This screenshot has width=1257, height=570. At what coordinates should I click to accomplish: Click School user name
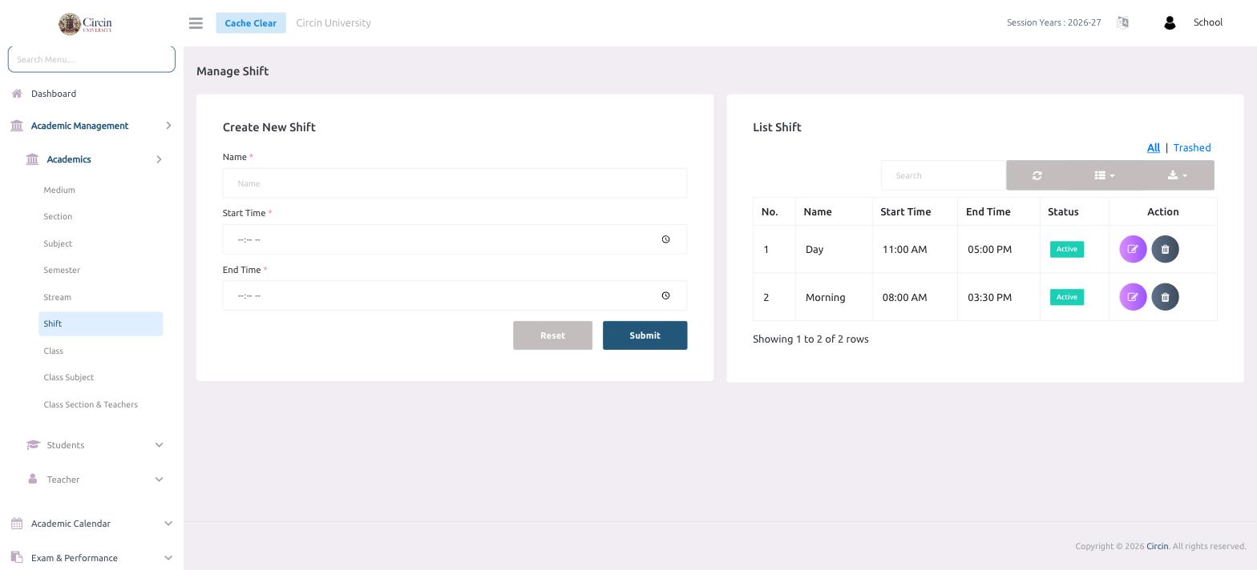[x=1208, y=22]
